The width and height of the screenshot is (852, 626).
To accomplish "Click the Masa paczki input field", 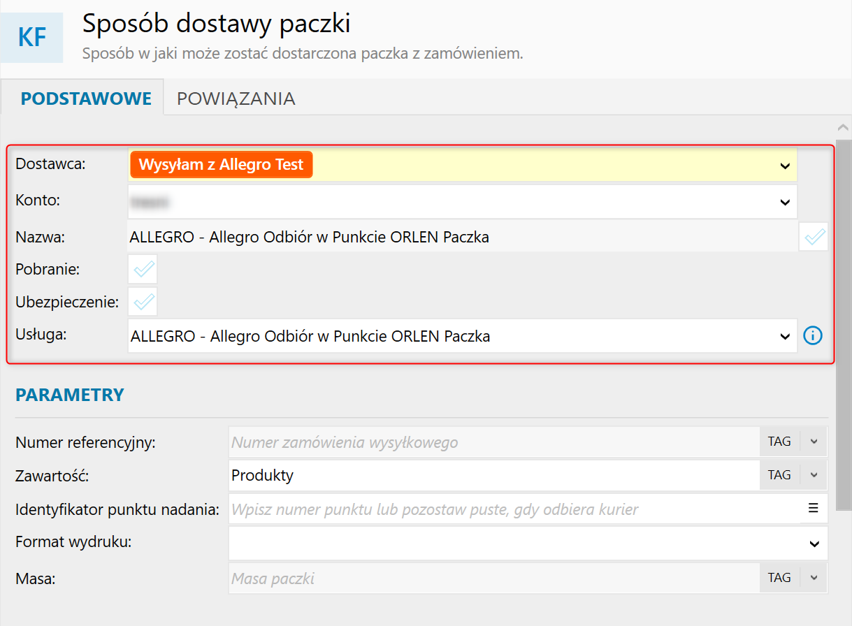I will [494, 578].
